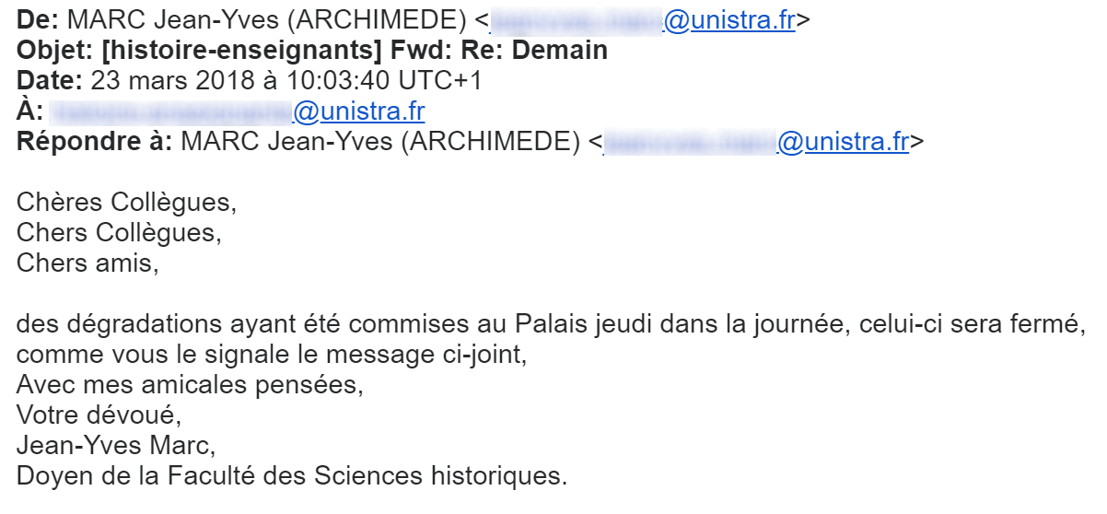Click the line "Chers amis,"

[x=87, y=262]
